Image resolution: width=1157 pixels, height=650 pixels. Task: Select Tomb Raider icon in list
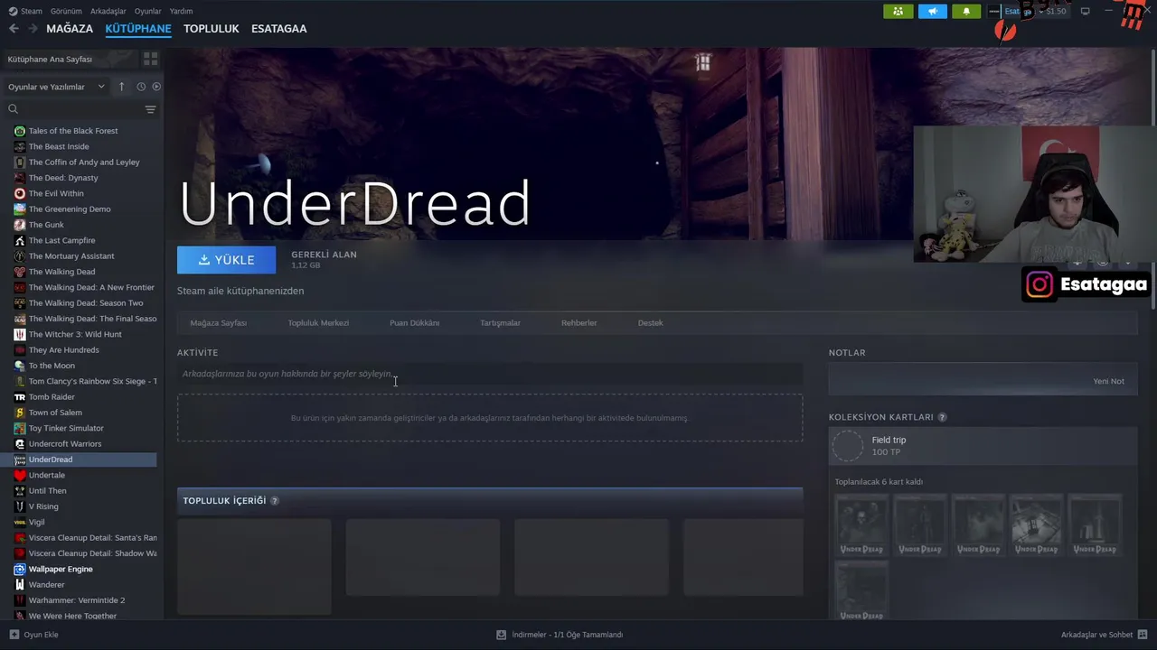(x=20, y=397)
